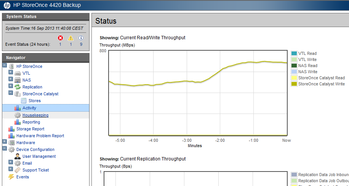Screen dimensions: 349x186
Task: Click the green Replication arrows icon
Action: click(18, 87)
